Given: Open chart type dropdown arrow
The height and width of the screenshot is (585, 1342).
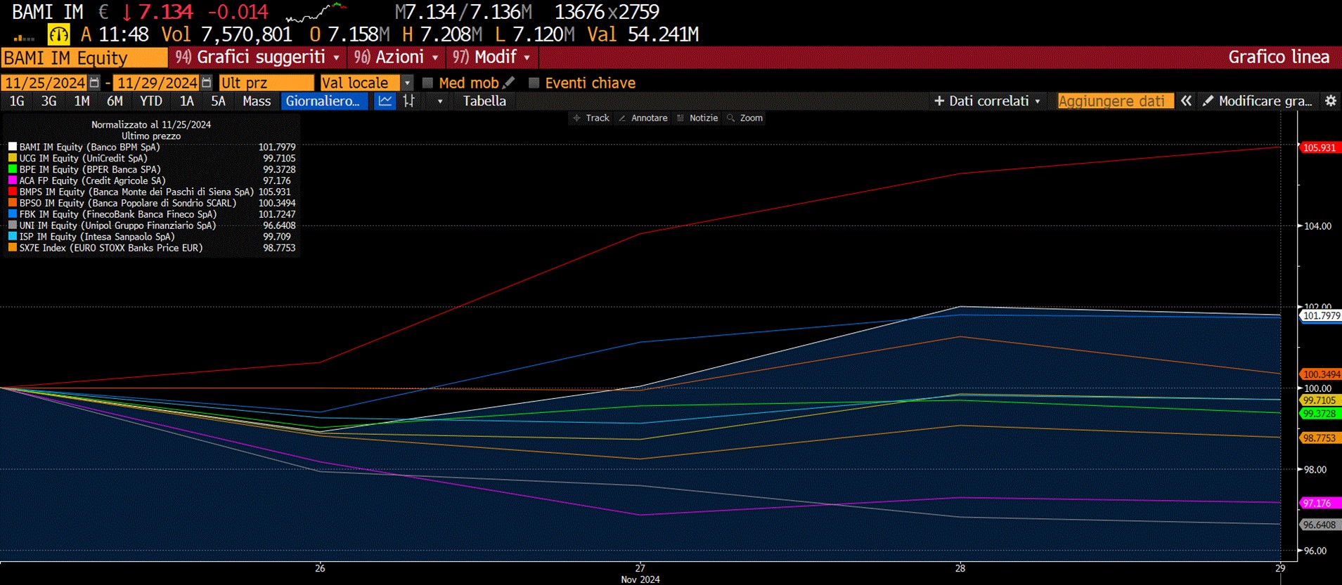Looking at the screenshot, I should point(440,101).
